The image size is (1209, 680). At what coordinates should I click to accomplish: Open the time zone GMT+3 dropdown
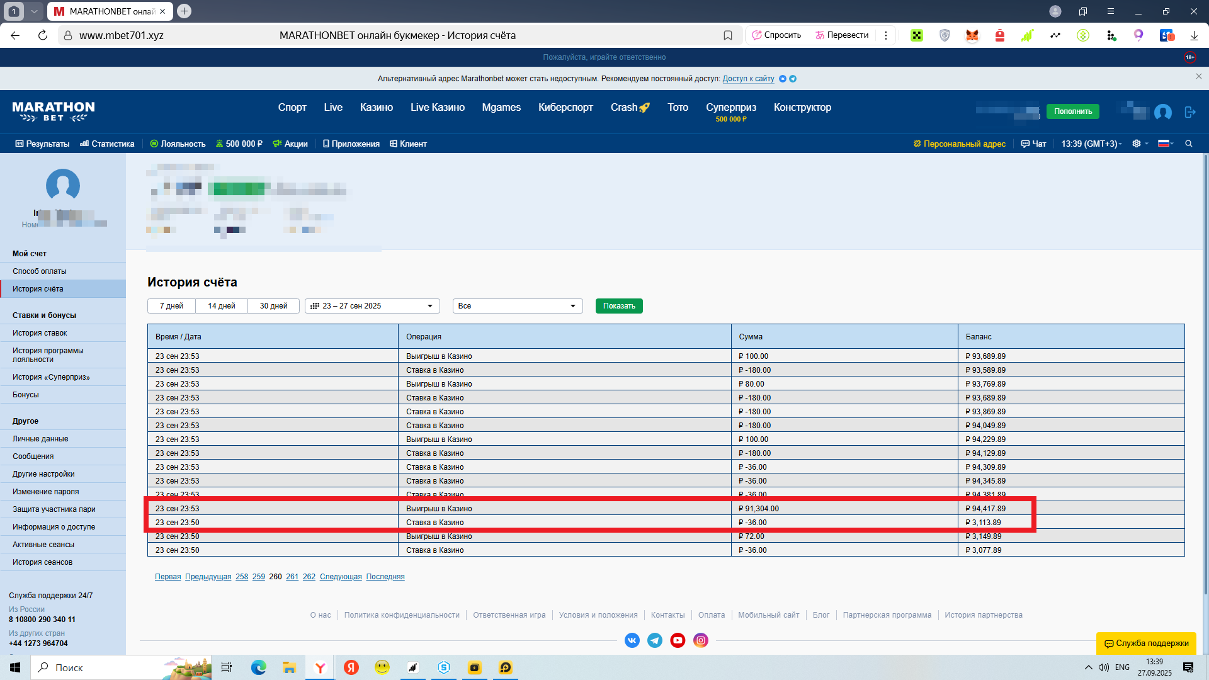coord(1091,144)
